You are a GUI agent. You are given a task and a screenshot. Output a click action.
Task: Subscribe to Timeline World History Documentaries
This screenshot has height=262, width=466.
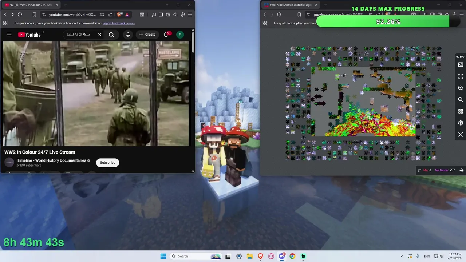[107, 163]
